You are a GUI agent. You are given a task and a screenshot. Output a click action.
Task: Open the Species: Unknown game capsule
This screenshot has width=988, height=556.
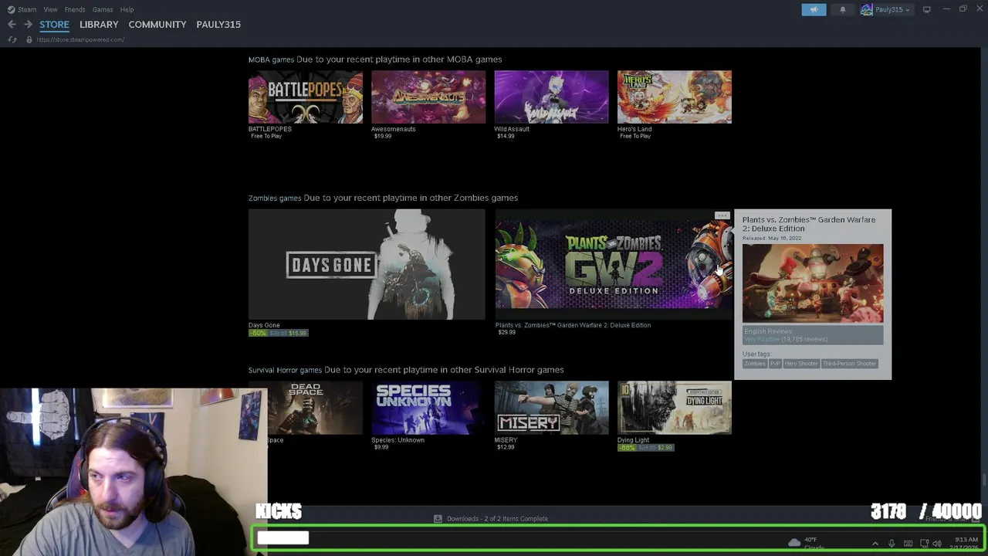(428, 408)
